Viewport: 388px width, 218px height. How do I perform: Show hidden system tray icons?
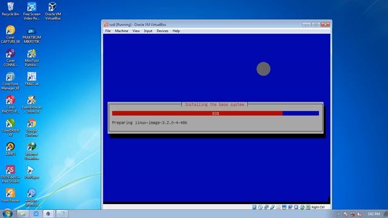[x=338, y=214]
